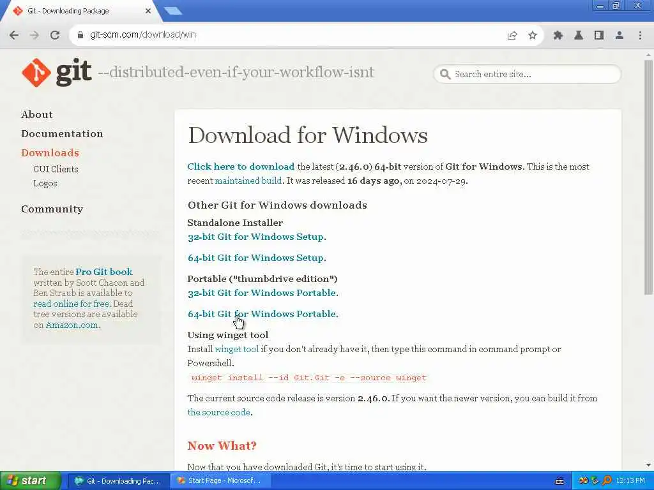Click the Search entire site field
The height and width of the screenshot is (490, 654).
pos(527,75)
